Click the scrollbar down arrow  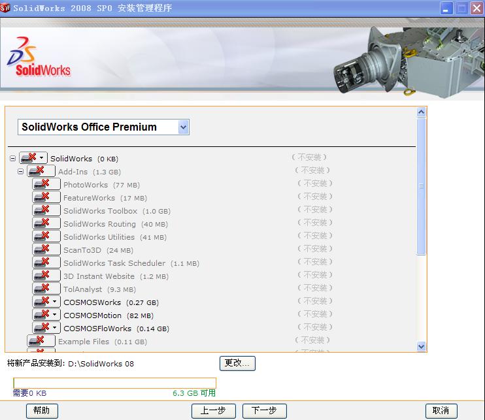(422, 346)
